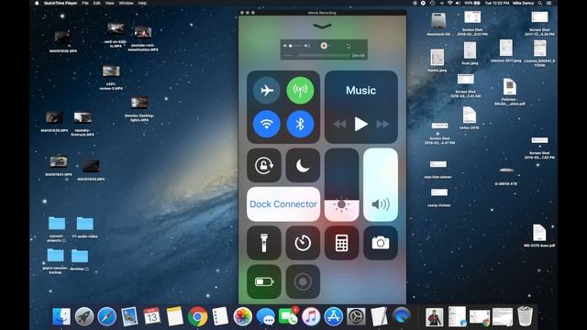Viewport: 587px width, 330px height.
Task: Open the Window menu
Action: [x=126, y=3]
